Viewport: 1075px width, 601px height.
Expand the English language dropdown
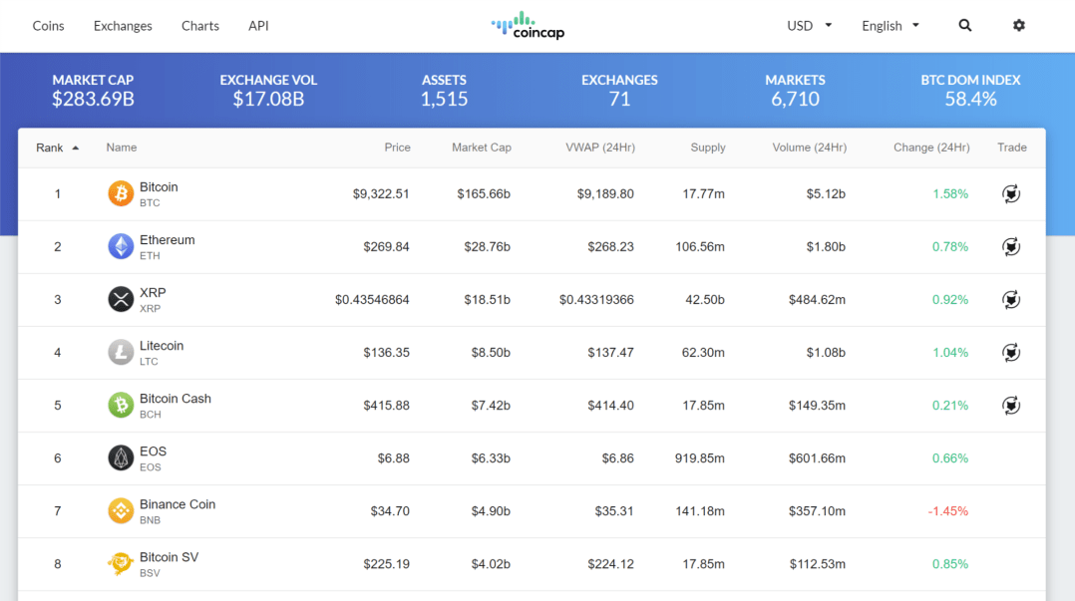tap(890, 26)
